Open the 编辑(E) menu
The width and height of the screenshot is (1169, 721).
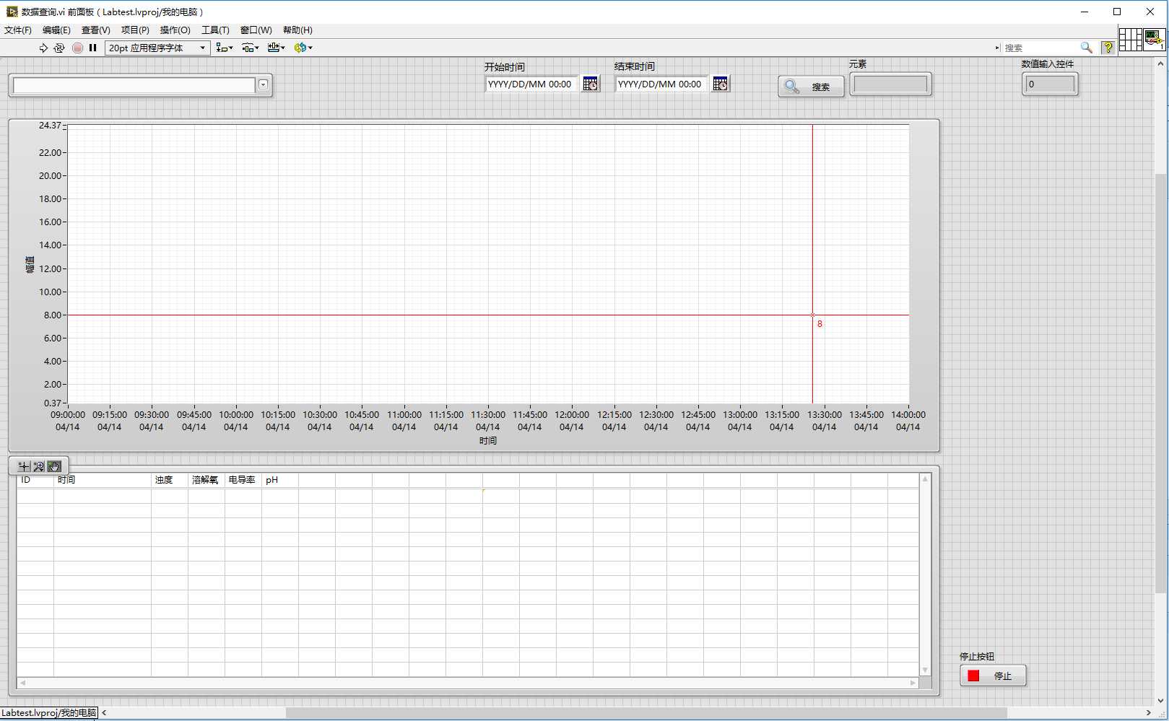(x=56, y=30)
